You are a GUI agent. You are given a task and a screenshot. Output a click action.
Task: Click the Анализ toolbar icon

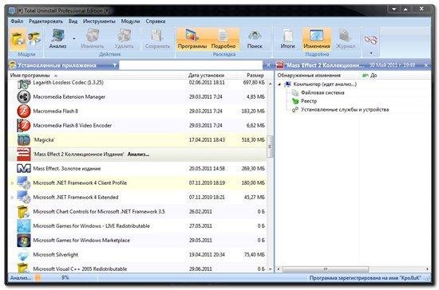coord(58,39)
